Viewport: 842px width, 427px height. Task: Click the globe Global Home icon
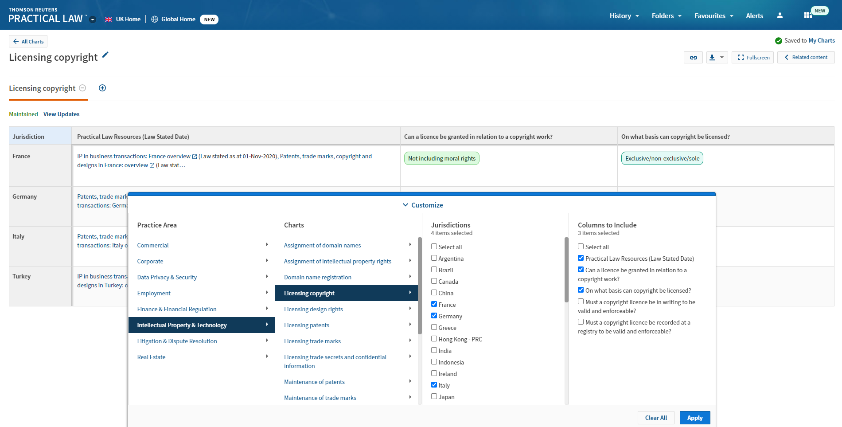(x=155, y=20)
